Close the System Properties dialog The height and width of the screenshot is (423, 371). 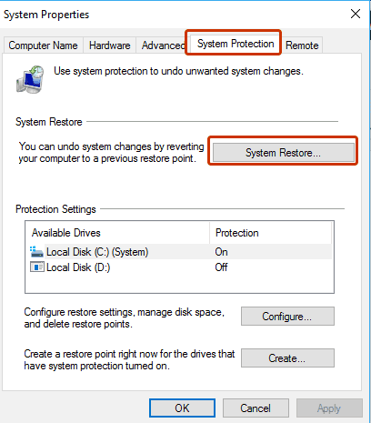click(x=356, y=14)
